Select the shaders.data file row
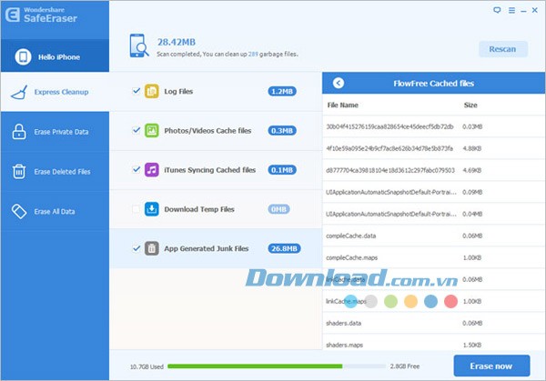Viewport: 546px width, 381px height. tap(433, 323)
